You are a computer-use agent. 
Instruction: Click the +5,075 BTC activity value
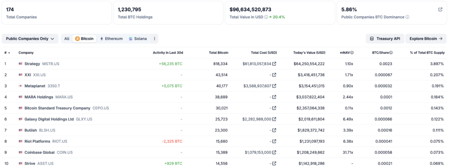pos(172,86)
